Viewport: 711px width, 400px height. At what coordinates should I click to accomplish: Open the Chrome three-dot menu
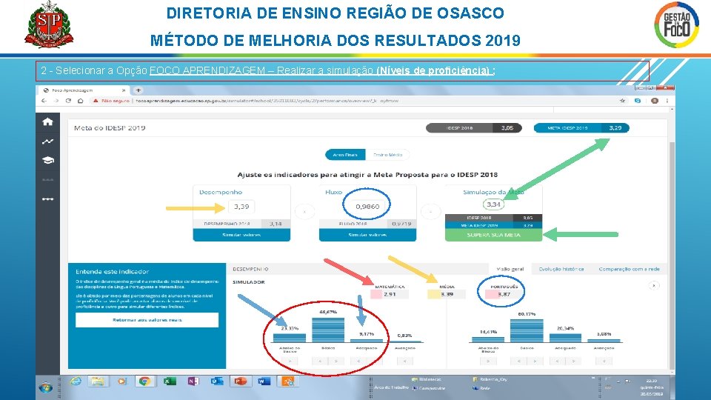coord(667,101)
